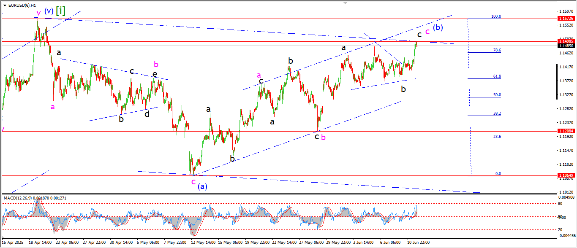The image size is (577, 248).
Task: Select the 1.14985 red price tag
Action: click(566, 41)
